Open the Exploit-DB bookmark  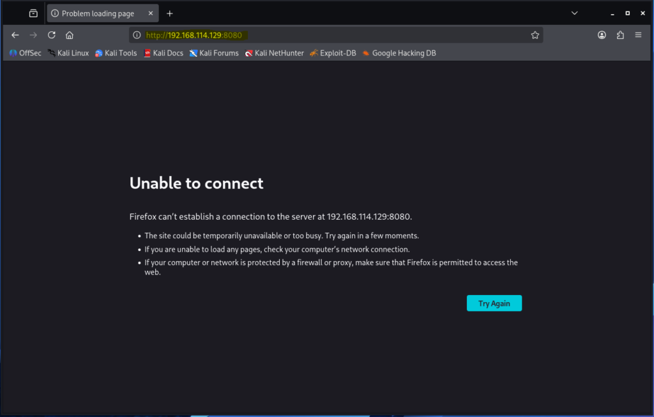pyautogui.click(x=333, y=53)
